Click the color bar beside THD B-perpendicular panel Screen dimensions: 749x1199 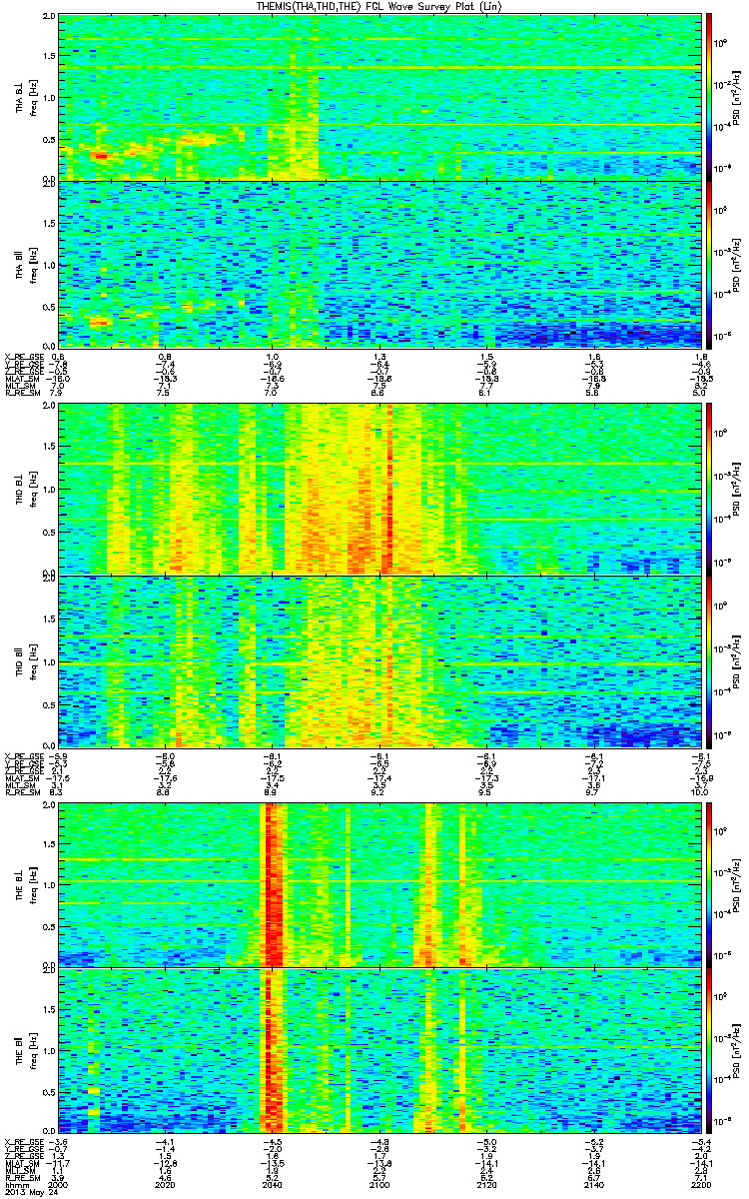point(709,489)
